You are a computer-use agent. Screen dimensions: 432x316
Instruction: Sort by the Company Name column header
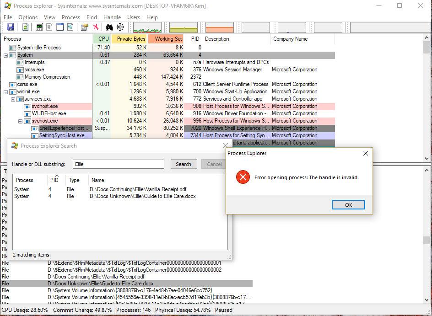tap(303, 39)
